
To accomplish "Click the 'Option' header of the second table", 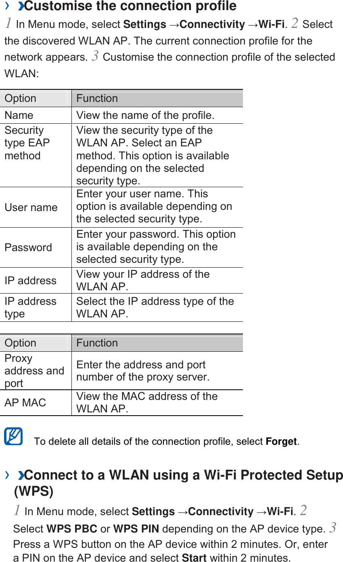I will click(21, 343).
